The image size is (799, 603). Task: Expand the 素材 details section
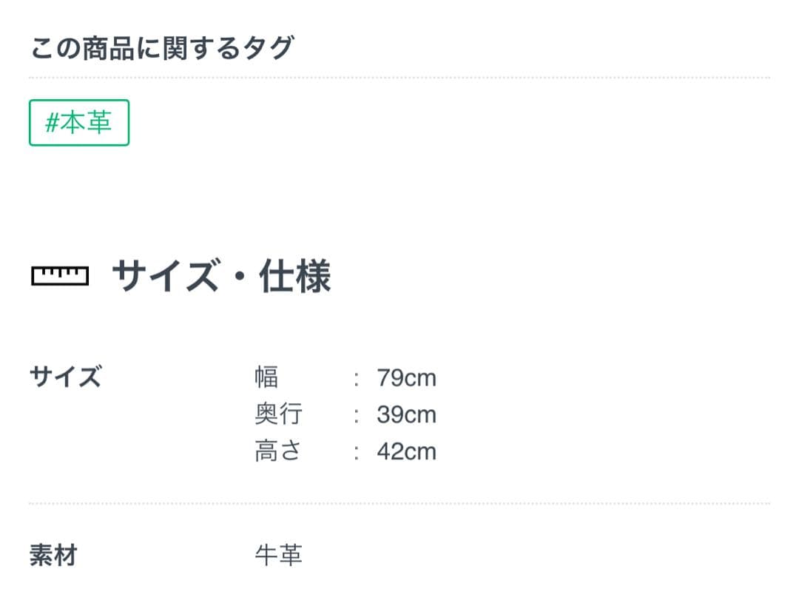point(52,556)
